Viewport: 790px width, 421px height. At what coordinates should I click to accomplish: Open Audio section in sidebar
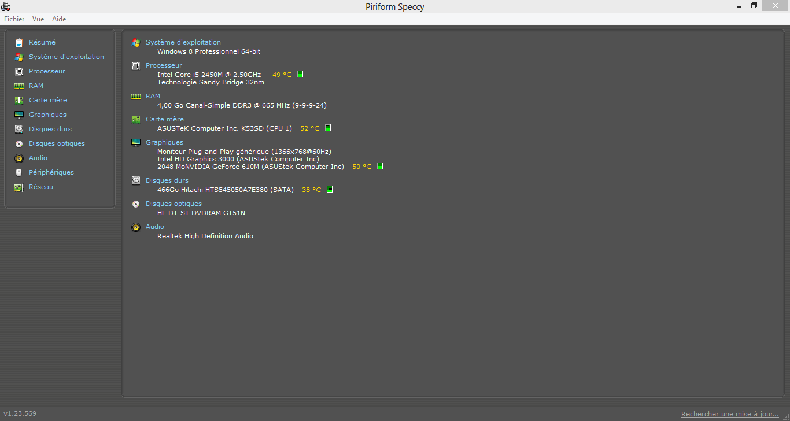pyautogui.click(x=38, y=158)
